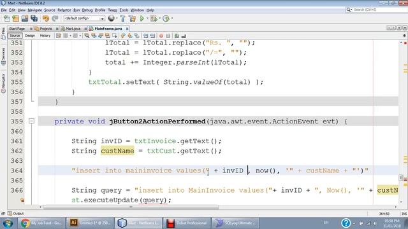This screenshot has width=408, height=229.
Task: Click the editor horizontal scrollbar thumb
Action: point(131,207)
